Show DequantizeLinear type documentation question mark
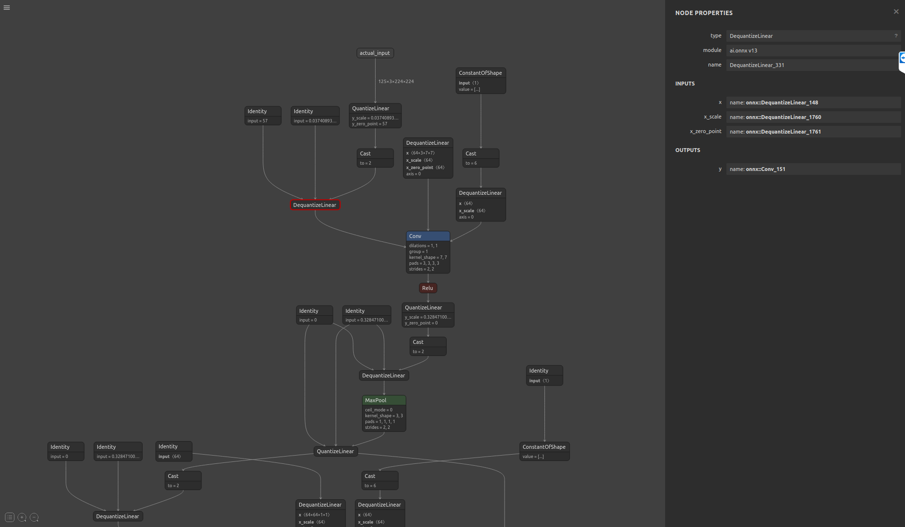 [x=895, y=36]
